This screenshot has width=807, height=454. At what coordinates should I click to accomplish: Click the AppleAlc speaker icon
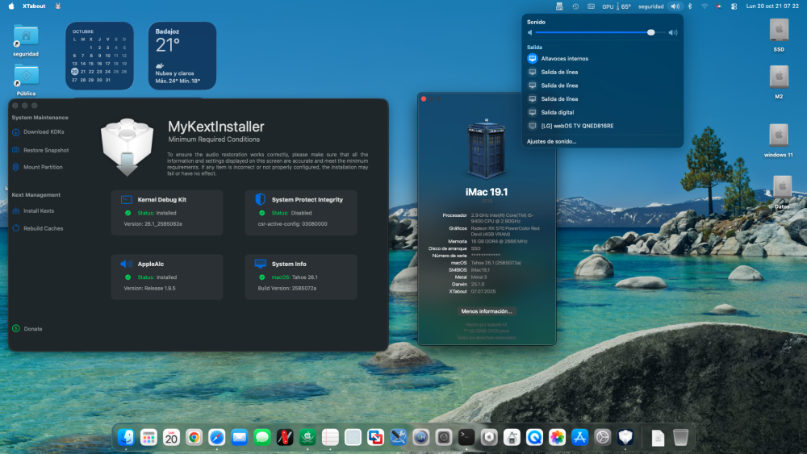click(126, 264)
